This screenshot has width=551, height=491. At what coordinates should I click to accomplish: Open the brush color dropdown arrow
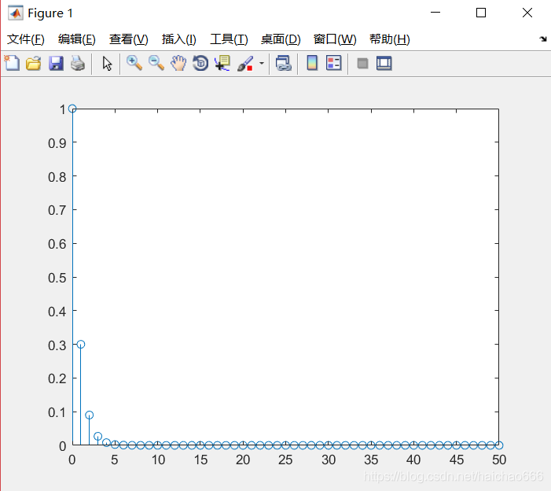click(x=262, y=64)
